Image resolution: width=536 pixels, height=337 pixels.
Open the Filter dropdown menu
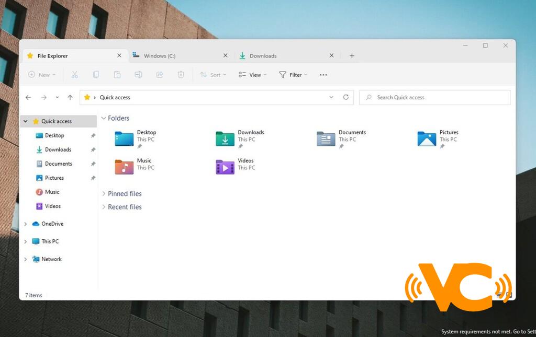pos(293,75)
